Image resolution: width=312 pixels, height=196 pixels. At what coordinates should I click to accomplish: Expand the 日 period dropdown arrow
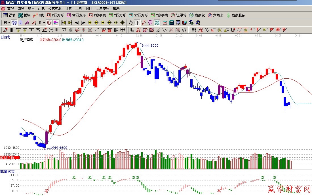click(9, 23)
